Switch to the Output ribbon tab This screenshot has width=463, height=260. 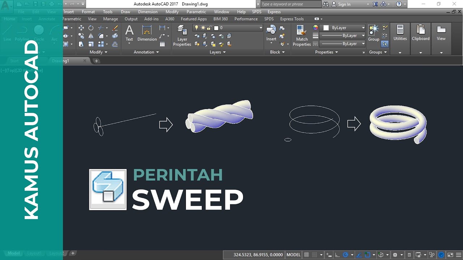(x=131, y=19)
